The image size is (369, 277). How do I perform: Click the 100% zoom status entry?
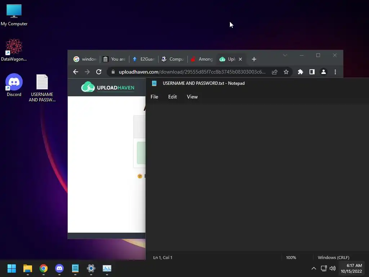point(291,258)
